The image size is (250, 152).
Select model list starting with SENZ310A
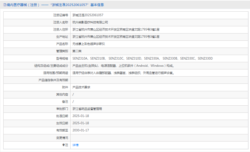(x=143, y=59)
